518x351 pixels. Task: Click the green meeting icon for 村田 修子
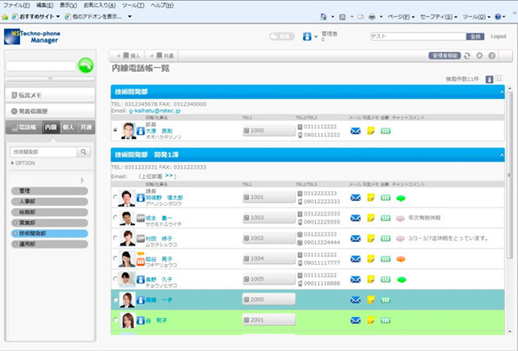385,238
